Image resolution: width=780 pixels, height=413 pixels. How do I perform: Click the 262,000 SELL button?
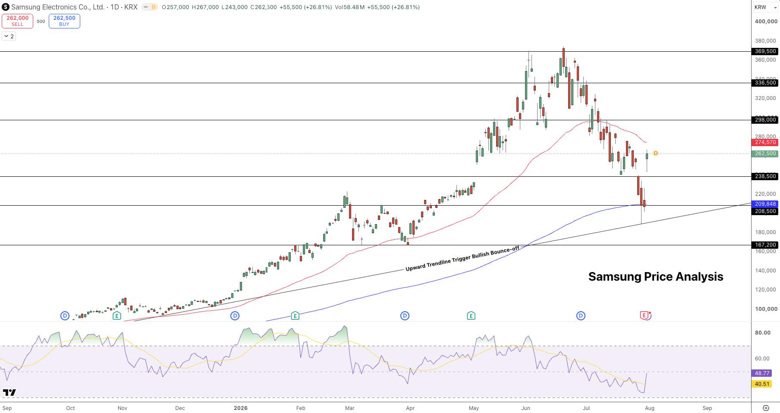coord(17,21)
